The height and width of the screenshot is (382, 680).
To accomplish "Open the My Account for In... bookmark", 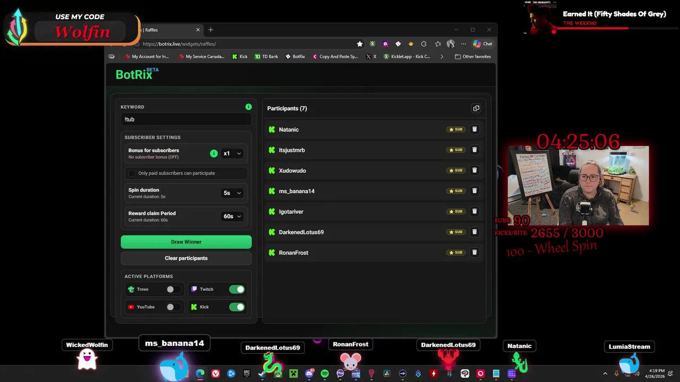I will pos(146,57).
